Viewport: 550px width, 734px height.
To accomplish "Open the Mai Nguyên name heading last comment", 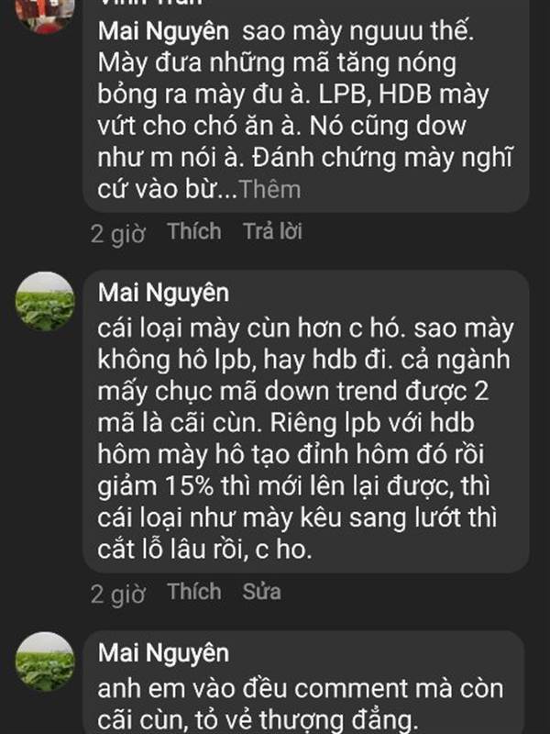I will [164, 653].
